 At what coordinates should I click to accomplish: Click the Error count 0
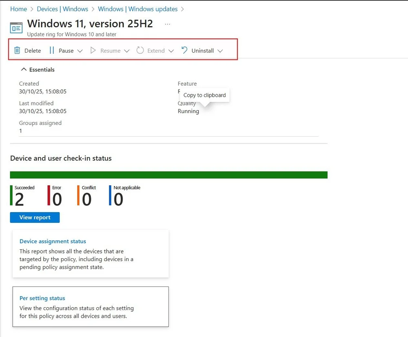pos(57,200)
